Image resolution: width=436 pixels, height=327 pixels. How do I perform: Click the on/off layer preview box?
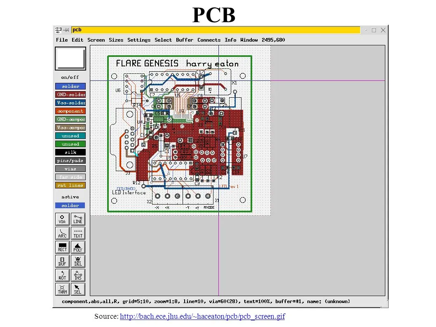tap(70, 59)
